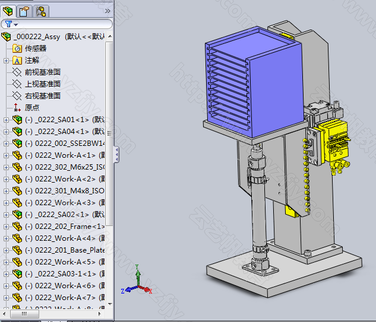This screenshot has width=376, height=322.
Task: Expand the 0222_Work-A<7> part node
Action: pyautogui.click(x=6, y=298)
